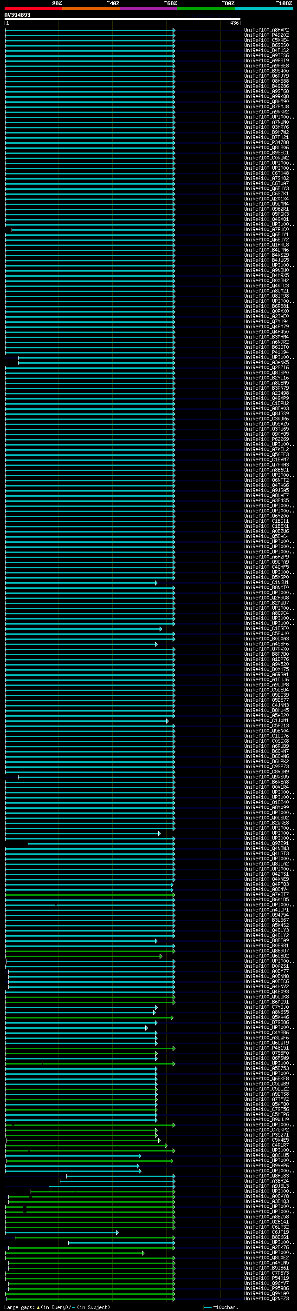Choose the UniRef100_P48151 entry
297x1311 pixels.
(x=266, y=1048)
